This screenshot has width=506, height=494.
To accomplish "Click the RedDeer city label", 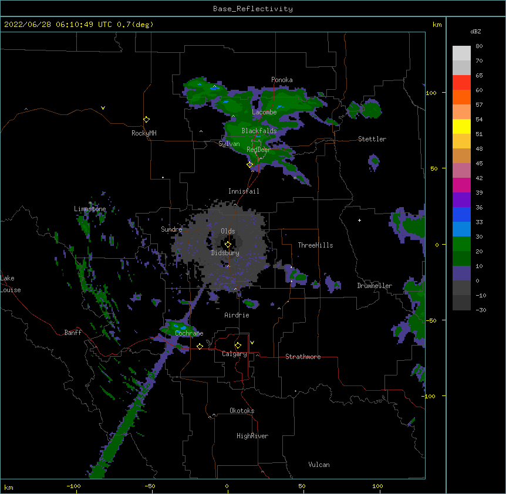I will click(258, 150).
